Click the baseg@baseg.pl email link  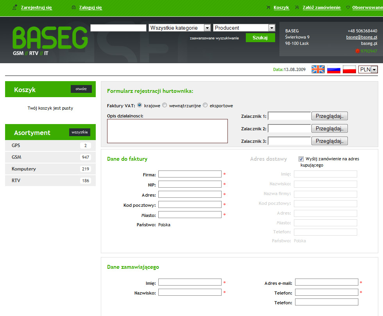(x=361, y=37)
